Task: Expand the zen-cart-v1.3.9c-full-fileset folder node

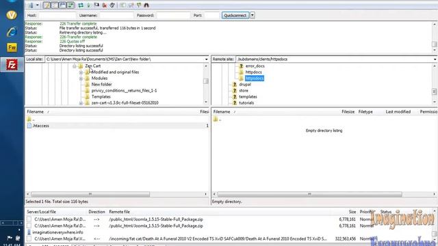Action: point(81,103)
